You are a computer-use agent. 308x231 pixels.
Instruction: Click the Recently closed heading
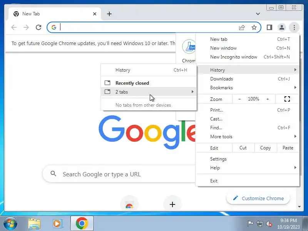click(x=132, y=83)
